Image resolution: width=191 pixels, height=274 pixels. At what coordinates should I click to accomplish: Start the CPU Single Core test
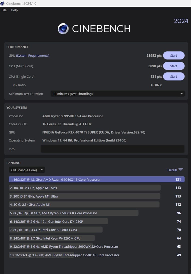174,76
